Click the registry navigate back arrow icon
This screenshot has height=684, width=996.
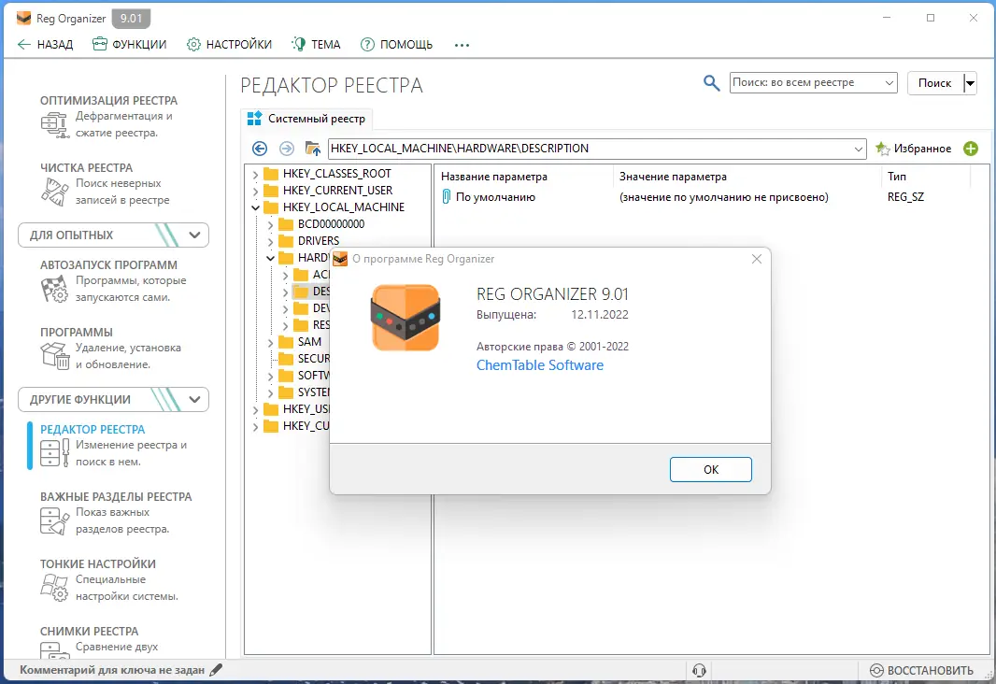coord(260,149)
